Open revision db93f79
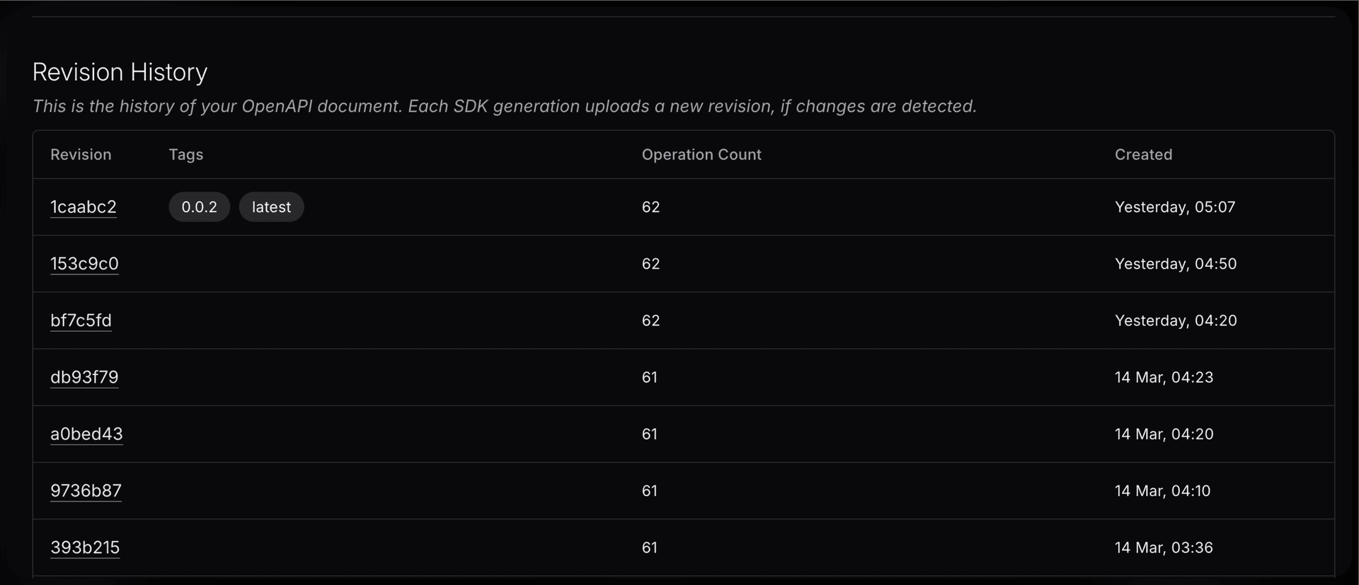The image size is (1359, 585). (84, 377)
